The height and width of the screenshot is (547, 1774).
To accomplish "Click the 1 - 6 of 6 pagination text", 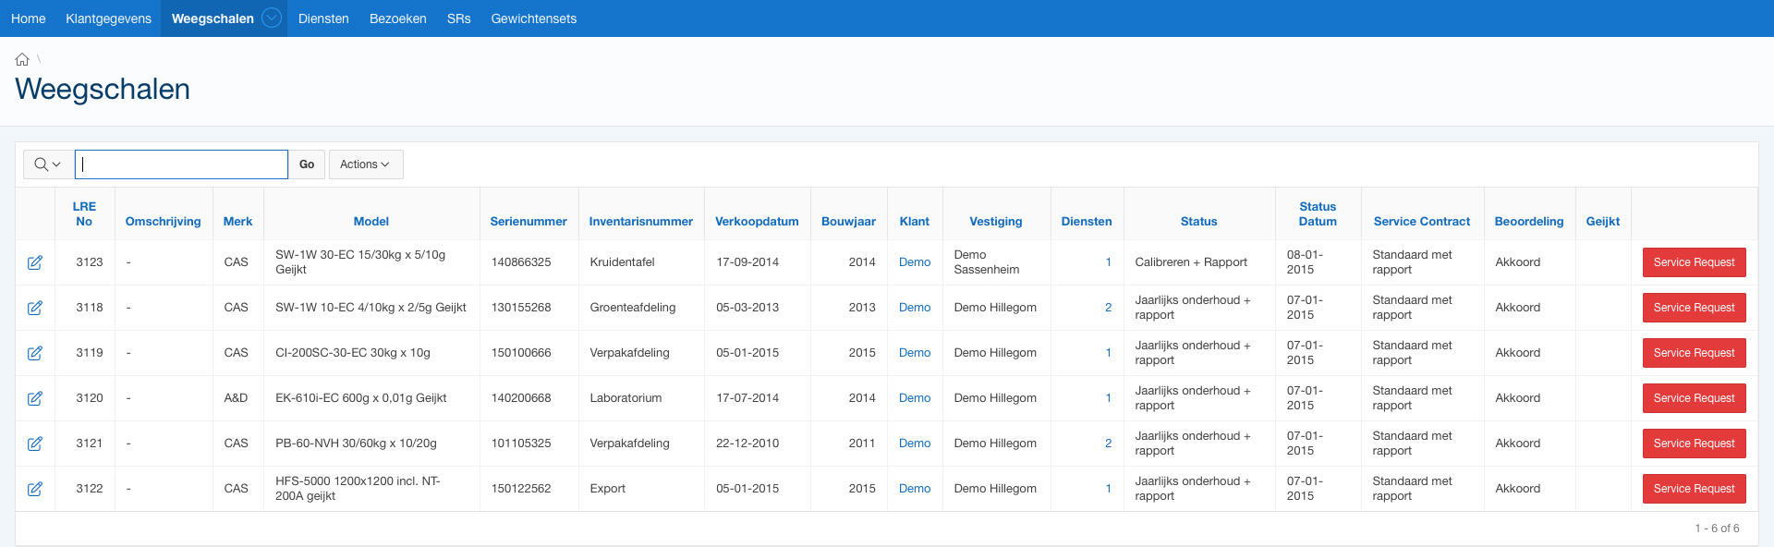I will 1717,529.
